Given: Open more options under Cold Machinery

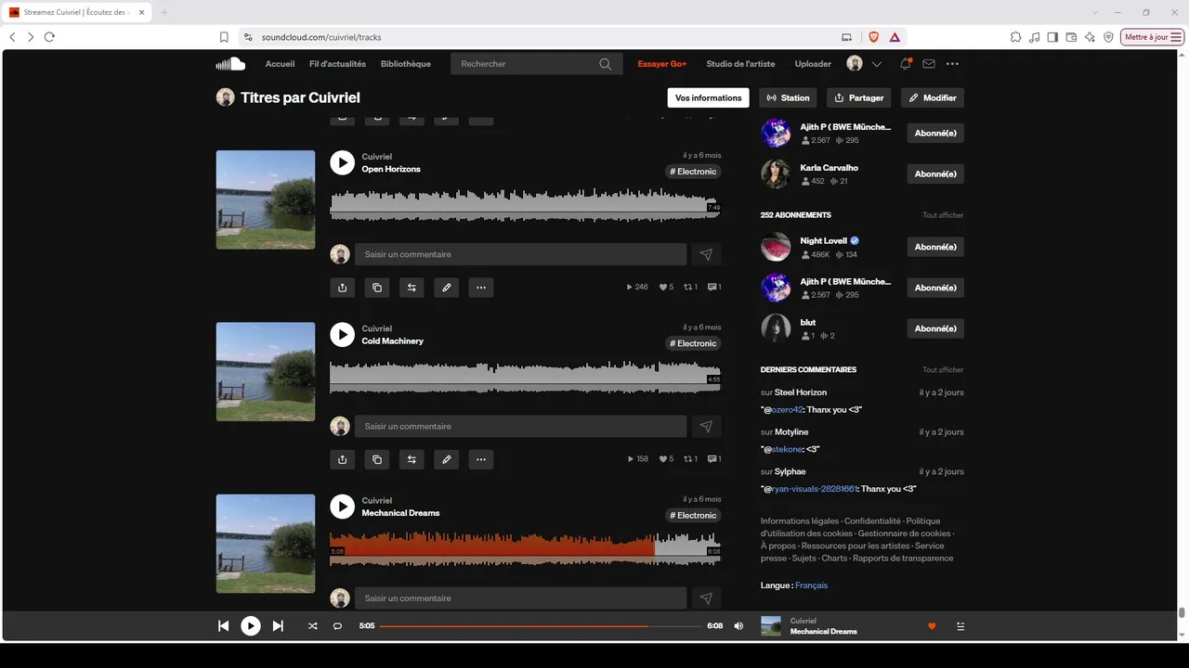Looking at the screenshot, I should pos(481,459).
